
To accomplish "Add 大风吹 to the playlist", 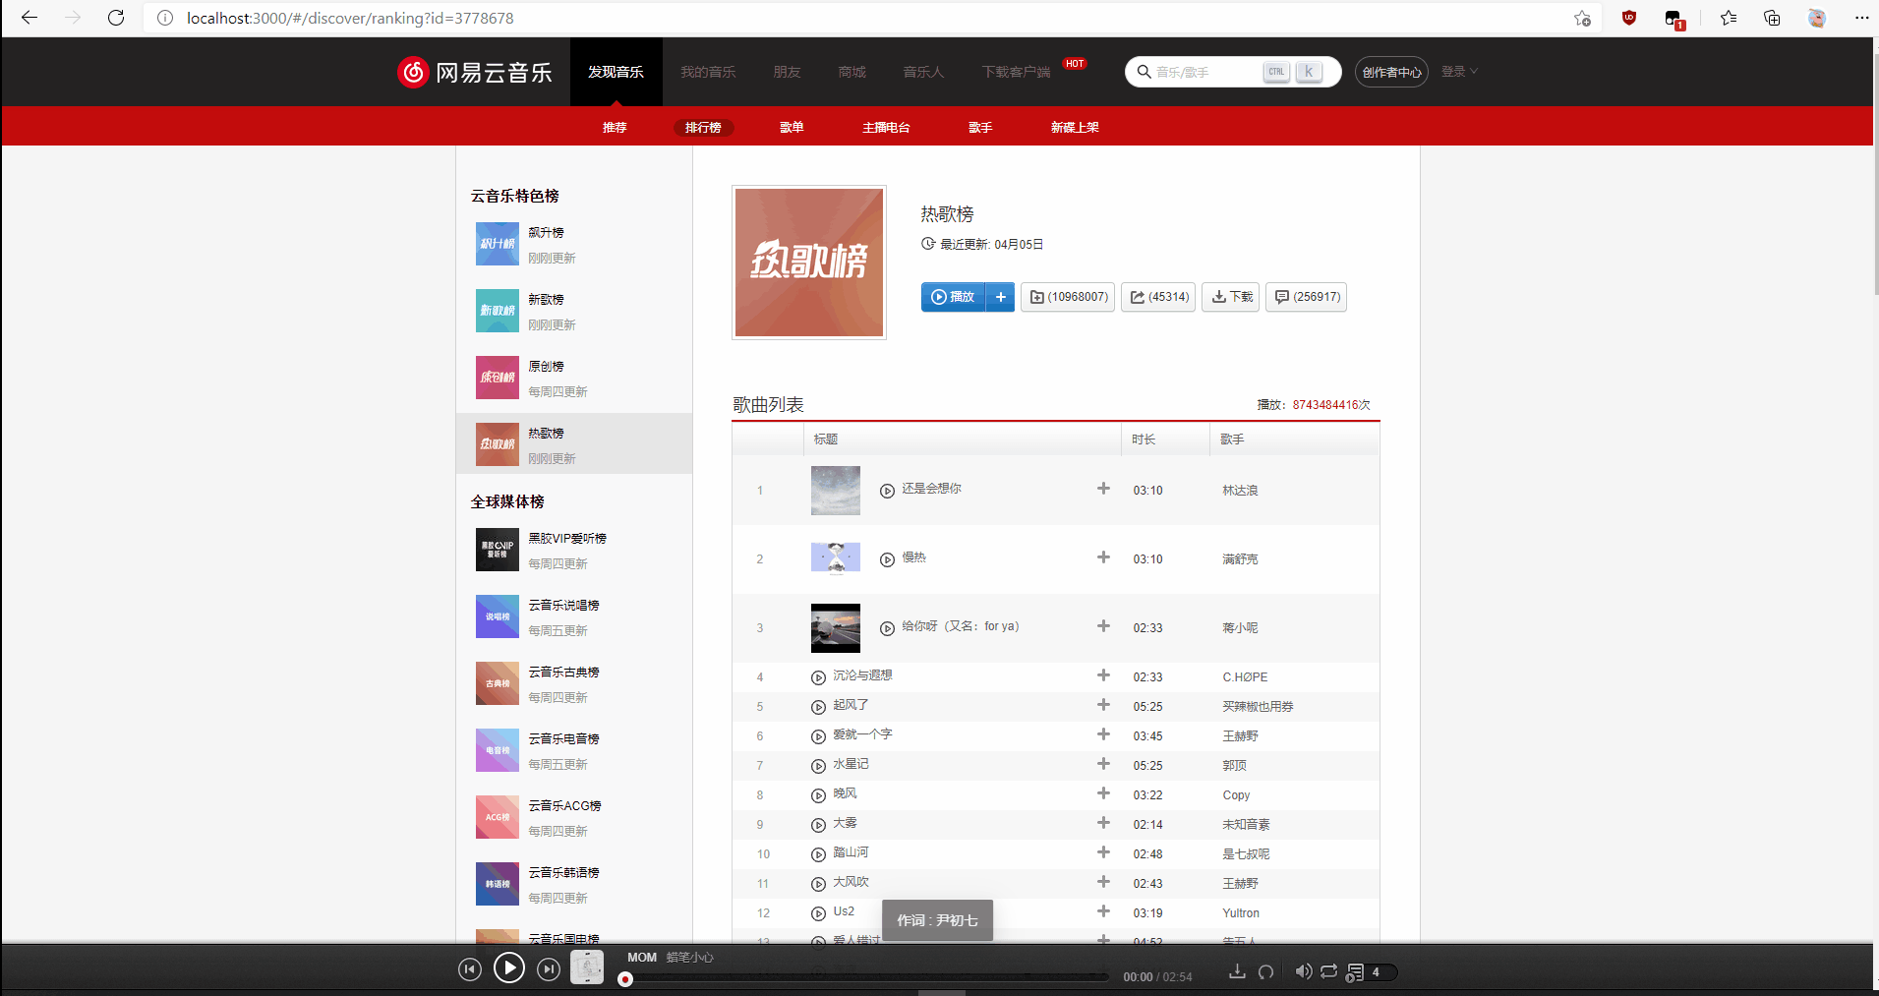I will point(1103,882).
